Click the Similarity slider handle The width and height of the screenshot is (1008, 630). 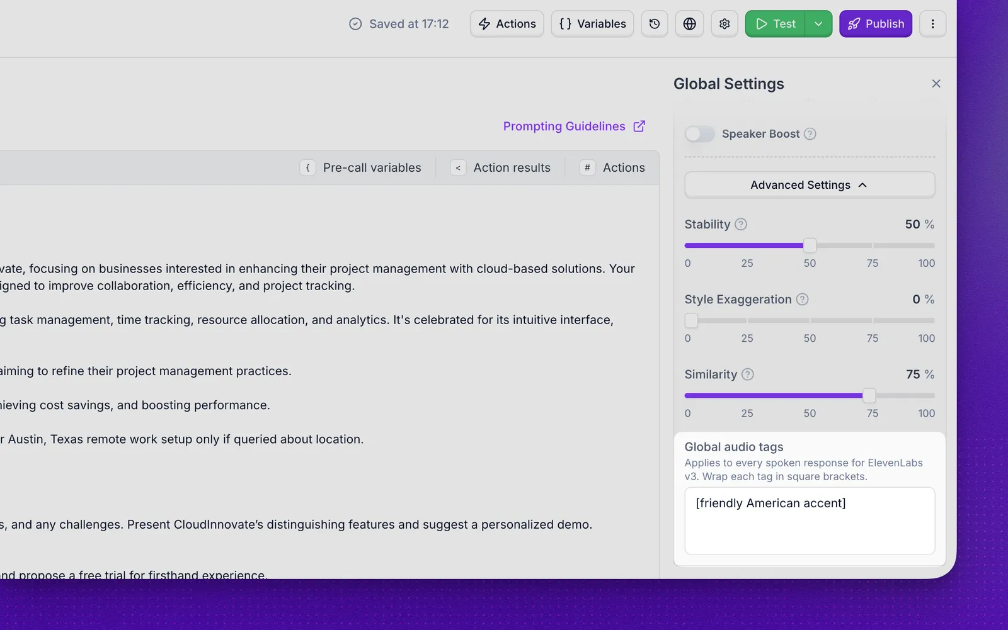(869, 396)
